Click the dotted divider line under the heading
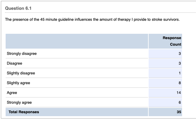 pos(98,13)
